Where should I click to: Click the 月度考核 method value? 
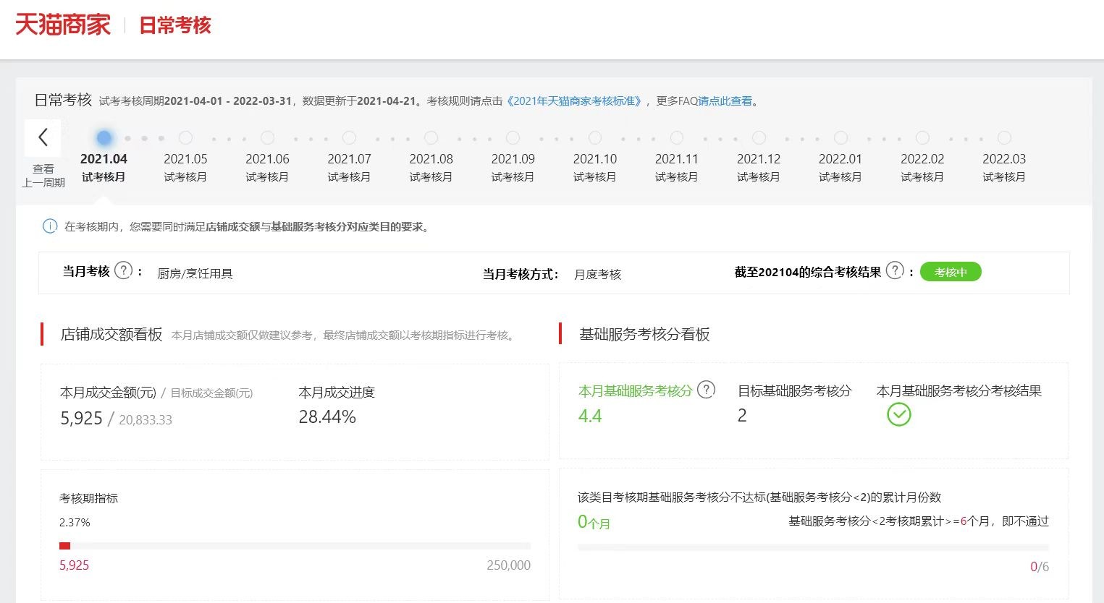point(597,274)
